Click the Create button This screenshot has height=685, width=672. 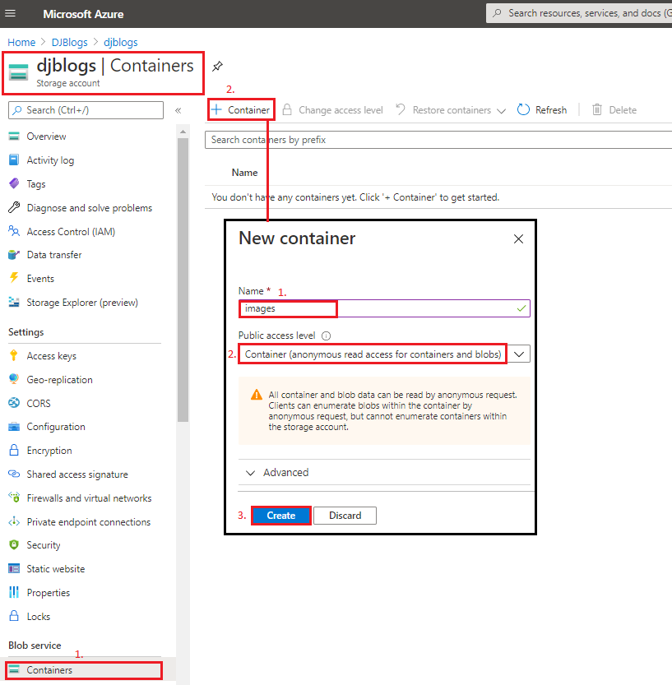(x=281, y=516)
